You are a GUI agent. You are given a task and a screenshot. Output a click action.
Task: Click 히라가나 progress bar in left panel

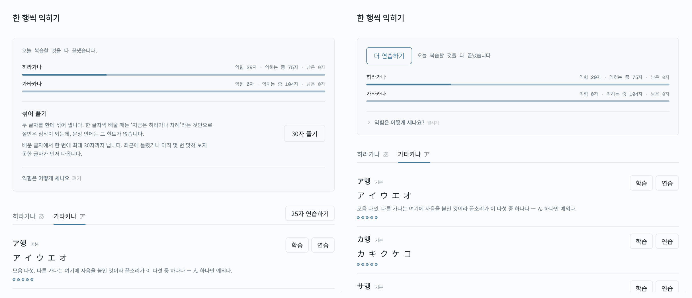pos(173,75)
